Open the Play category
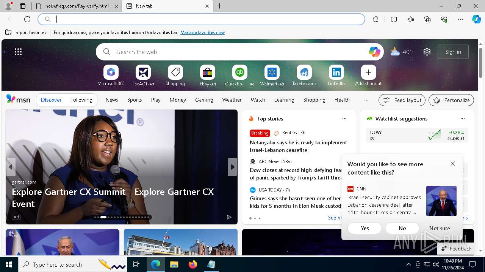The height and width of the screenshot is (272, 485). (156, 100)
